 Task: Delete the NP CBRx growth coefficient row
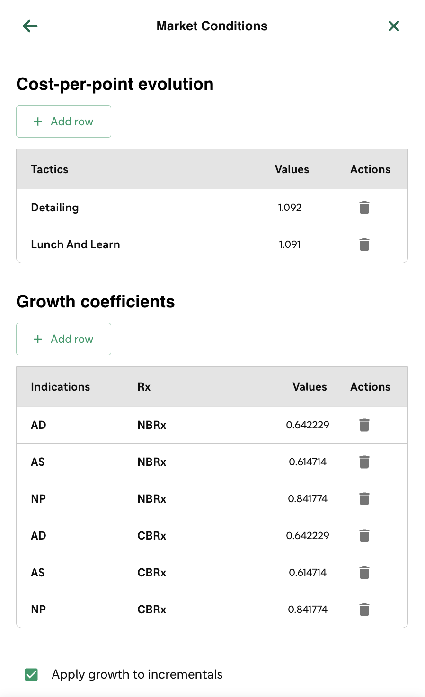tap(364, 610)
